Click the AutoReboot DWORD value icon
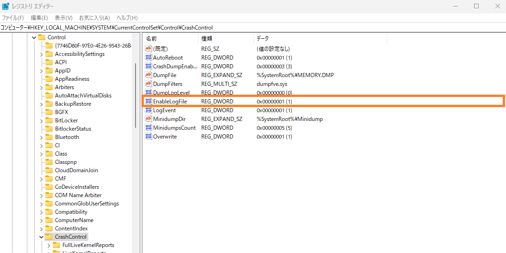 148,58
